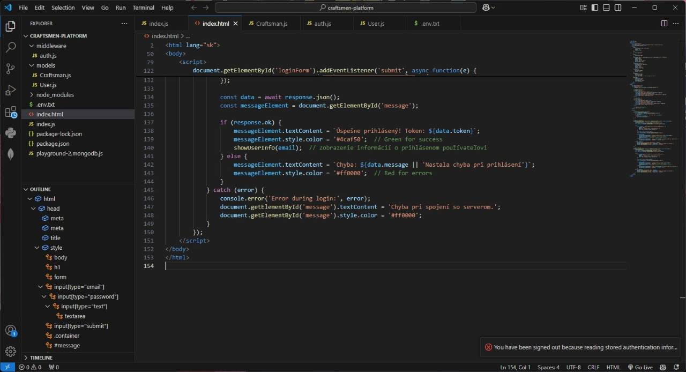Collapse the models folder
This screenshot has height=372, width=686.
click(x=78, y=65)
